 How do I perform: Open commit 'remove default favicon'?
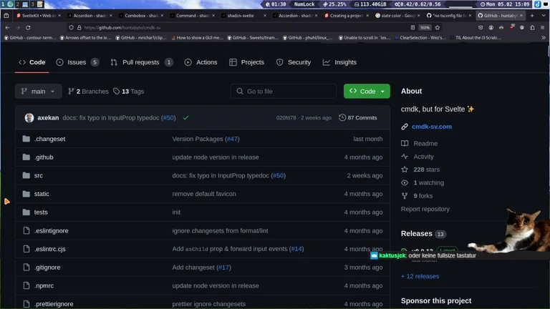[x=204, y=194]
